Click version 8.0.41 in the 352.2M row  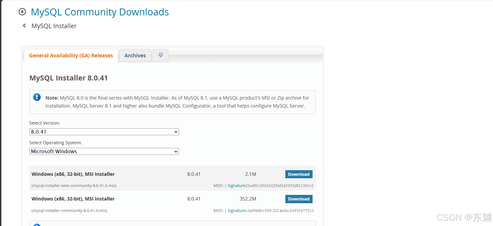click(x=194, y=199)
